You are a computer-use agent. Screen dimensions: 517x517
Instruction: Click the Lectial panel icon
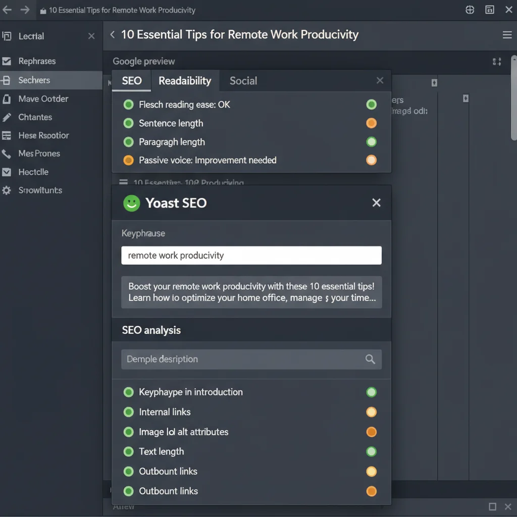tap(7, 36)
